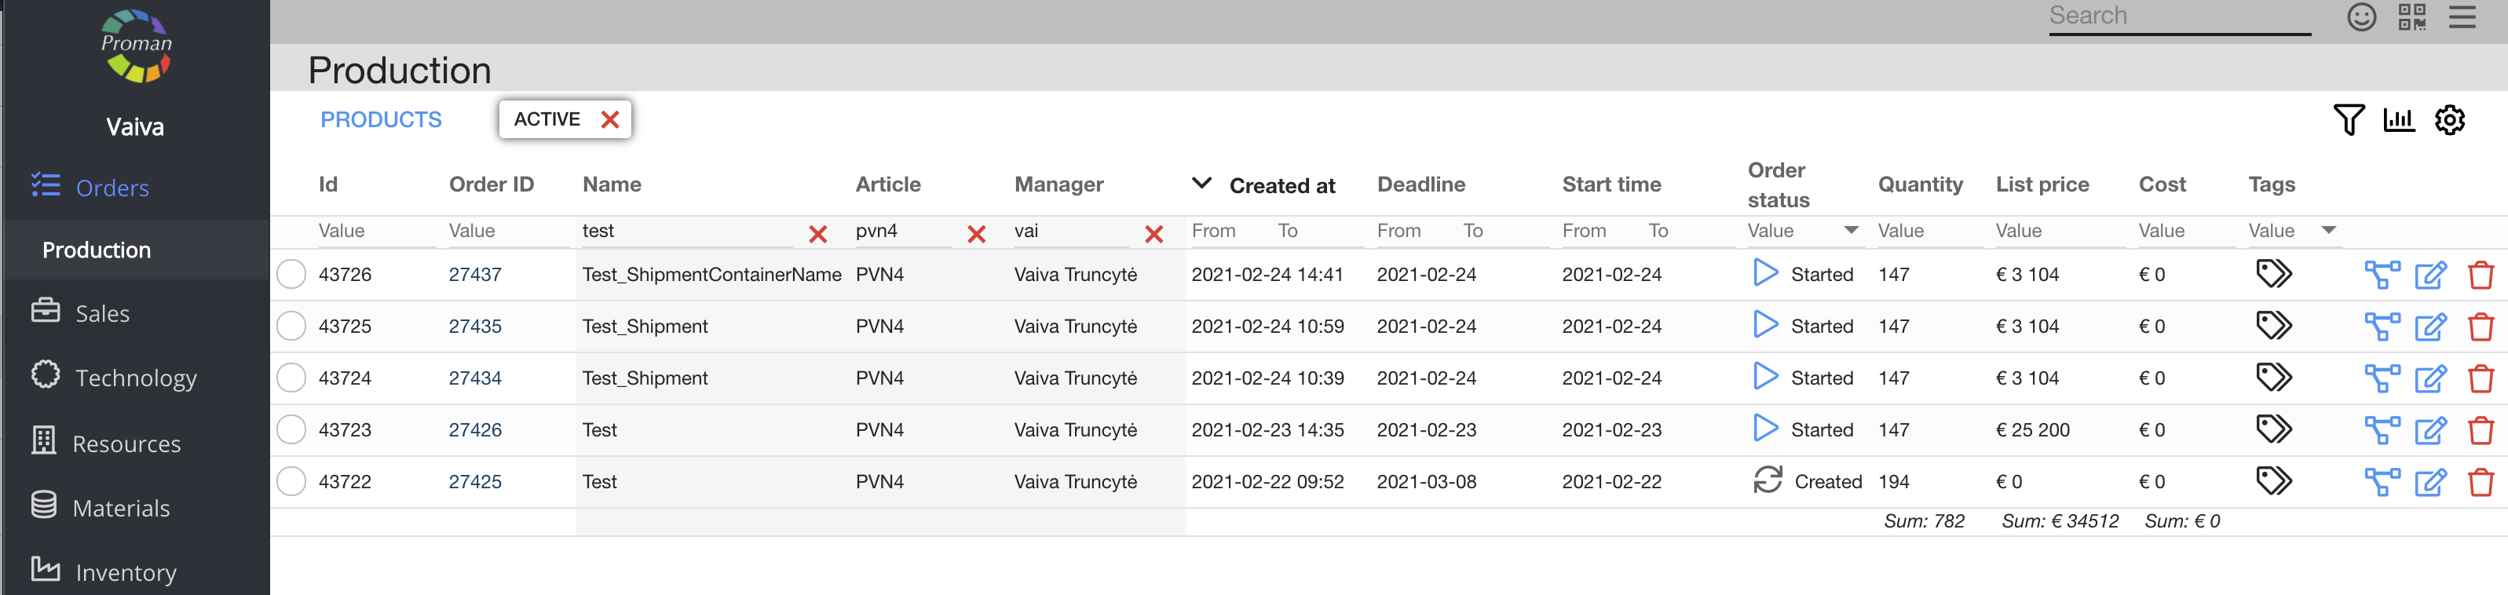
Task: Expand the Order status filter dropdown
Action: point(1851,231)
